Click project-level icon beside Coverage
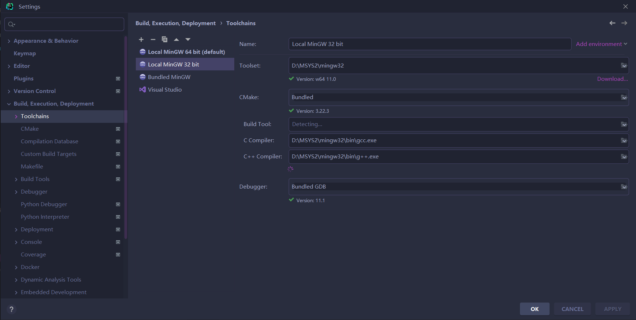Screen dimensions: 636x320 click(118, 255)
